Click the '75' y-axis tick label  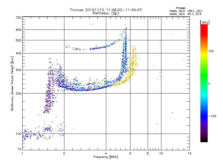tap(20, 149)
